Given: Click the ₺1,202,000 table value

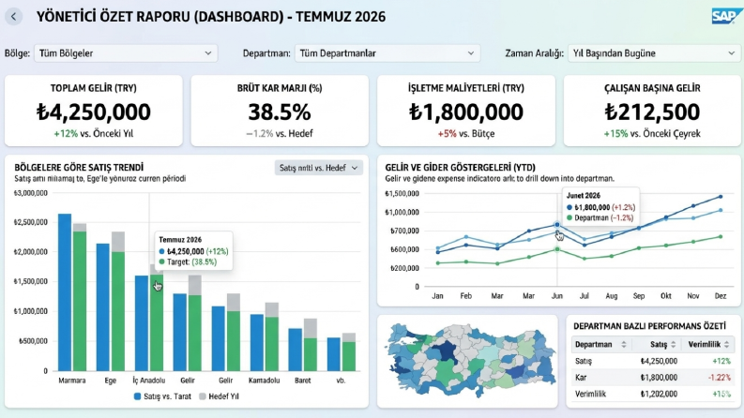Looking at the screenshot, I should 659,394.
